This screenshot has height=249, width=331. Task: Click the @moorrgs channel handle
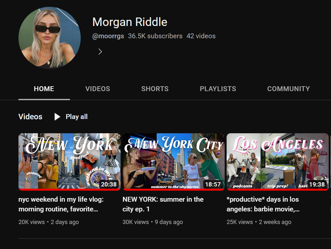click(x=108, y=36)
